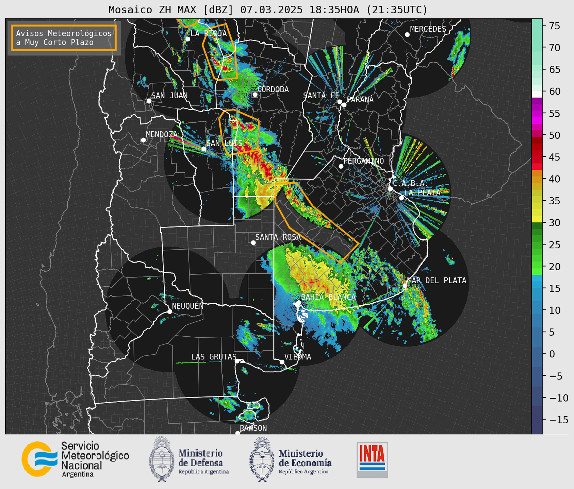
Task: Click the green 25 dBZ scale segment
Action: pyautogui.click(x=537, y=244)
